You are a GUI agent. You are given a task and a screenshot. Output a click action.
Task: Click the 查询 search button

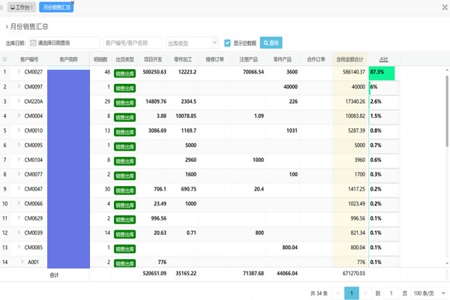[x=271, y=43]
